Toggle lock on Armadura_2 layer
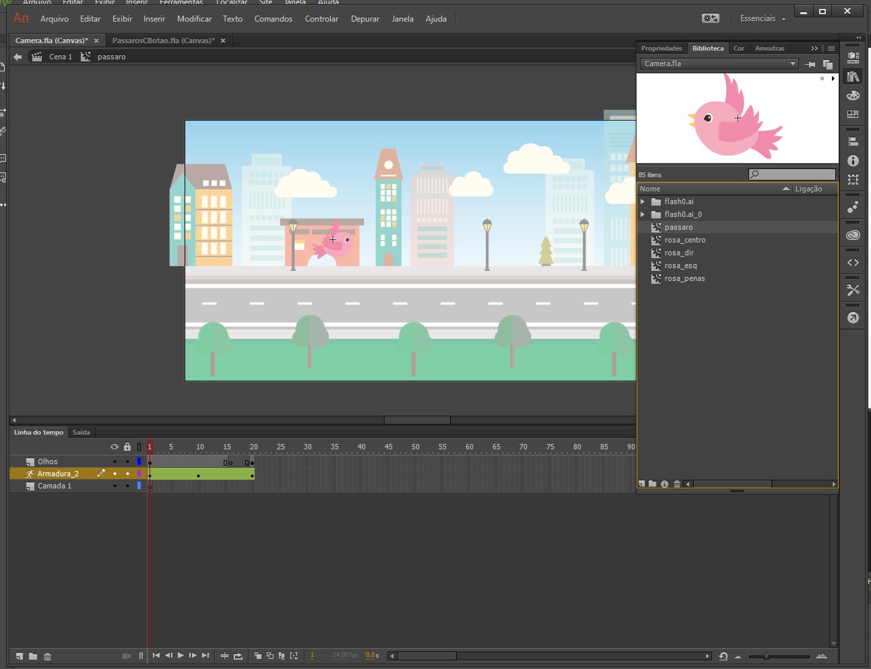Screen dimensions: 871x669 tap(127, 474)
